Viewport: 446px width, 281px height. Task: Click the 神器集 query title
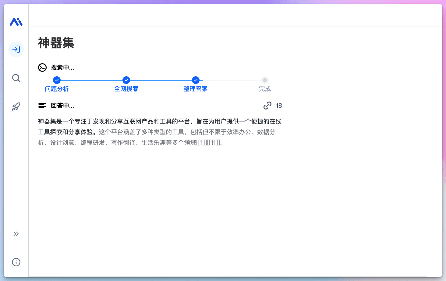pos(56,43)
